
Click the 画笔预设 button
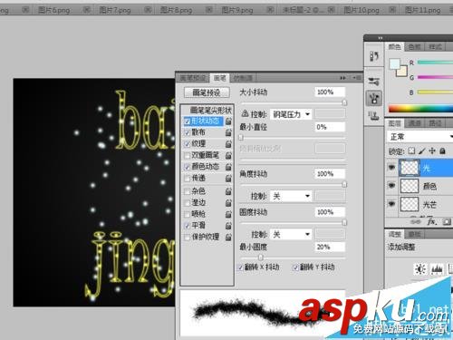(x=207, y=92)
